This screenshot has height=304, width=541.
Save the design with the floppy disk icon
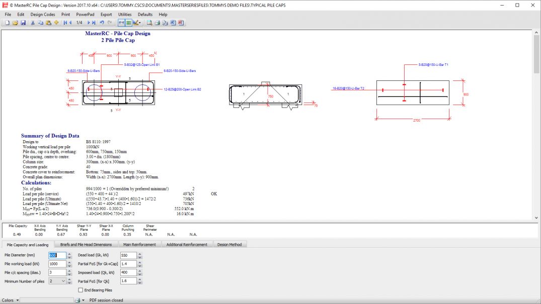(23, 23)
